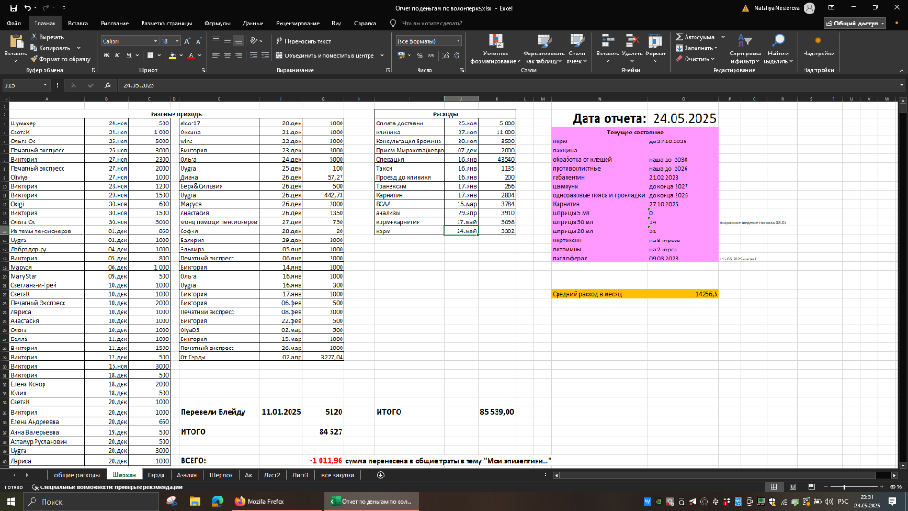Click the Find and Select magnifier
Screen dimensions: 908x511
(777, 45)
